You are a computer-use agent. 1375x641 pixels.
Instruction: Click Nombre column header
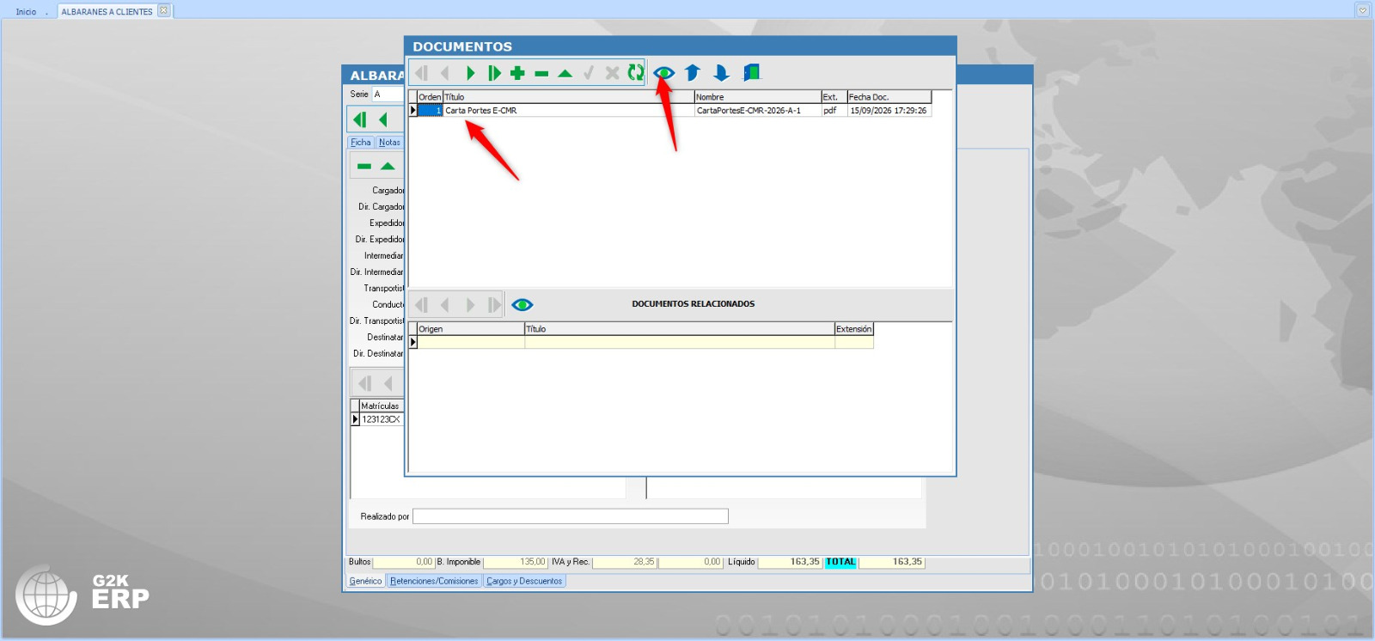point(757,97)
